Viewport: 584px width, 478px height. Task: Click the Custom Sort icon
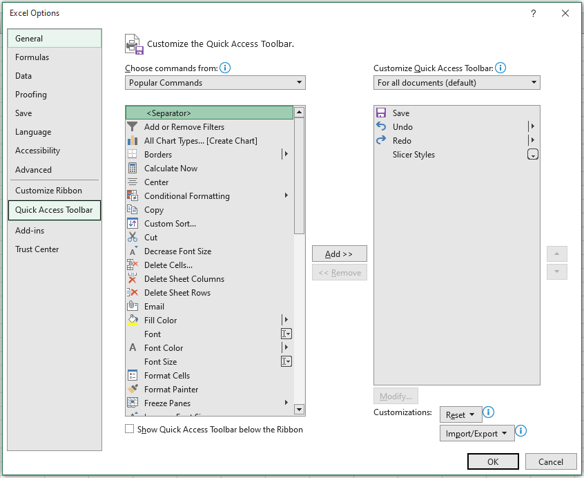click(133, 223)
